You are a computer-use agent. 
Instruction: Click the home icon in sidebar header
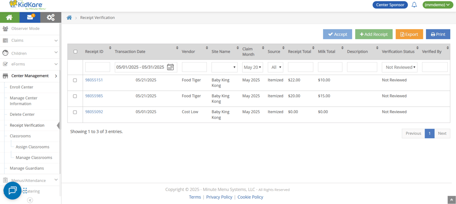(x=9, y=17)
